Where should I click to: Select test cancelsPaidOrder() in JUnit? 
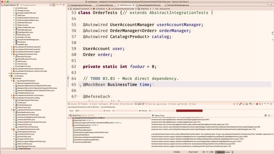pos(82,135)
